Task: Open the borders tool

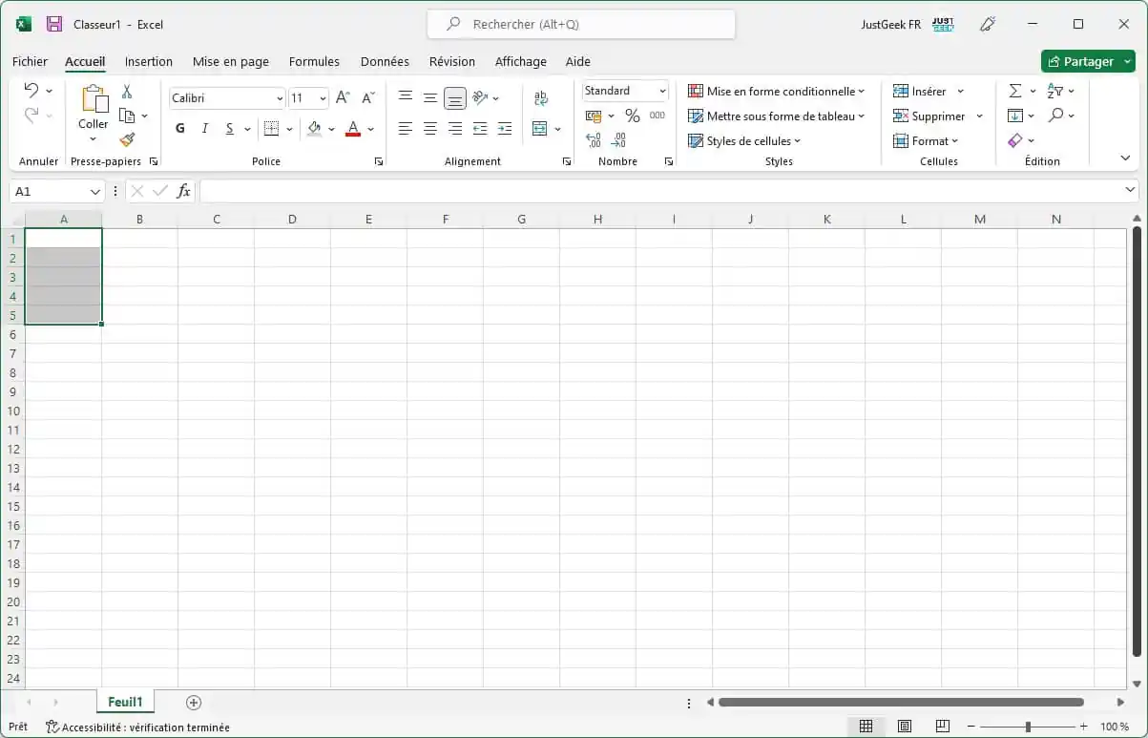Action: click(x=272, y=128)
